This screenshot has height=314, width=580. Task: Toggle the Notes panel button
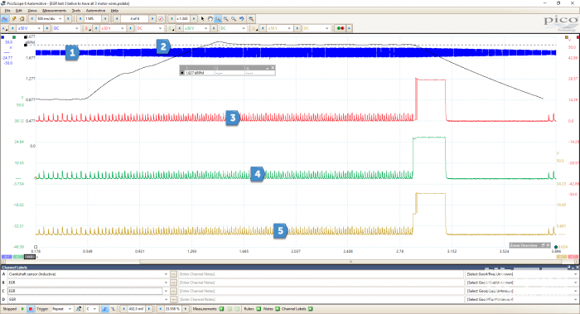[278, 309]
